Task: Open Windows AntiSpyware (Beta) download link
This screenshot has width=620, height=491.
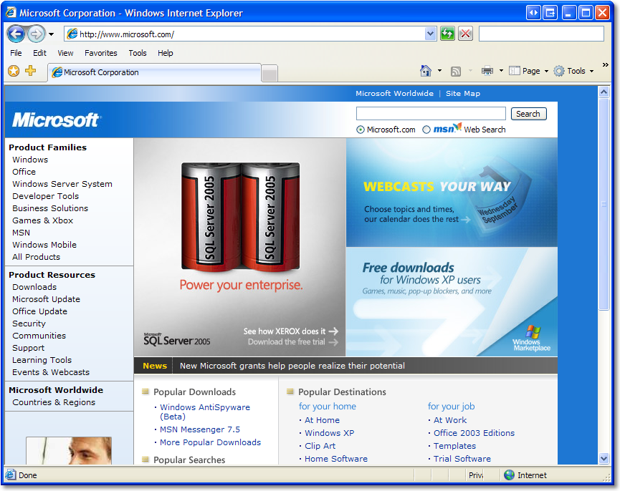Action: click(x=205, y=412)
